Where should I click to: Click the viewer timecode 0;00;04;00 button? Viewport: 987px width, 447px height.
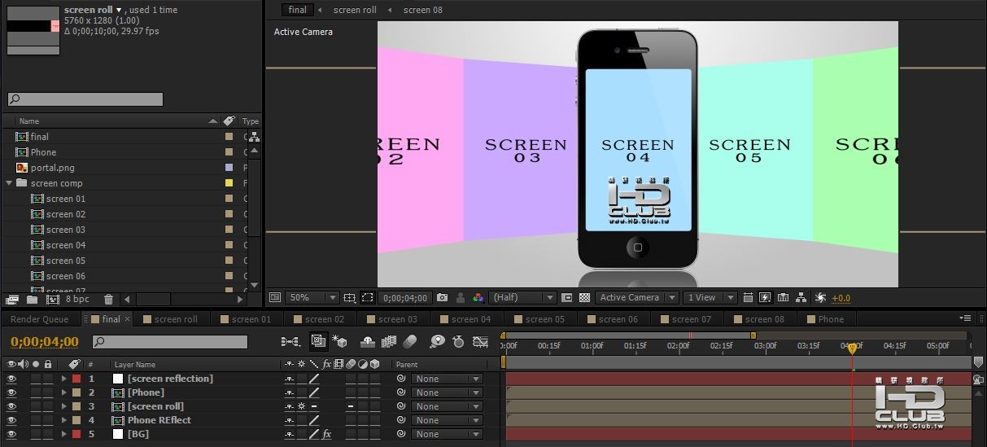[407, 298]
